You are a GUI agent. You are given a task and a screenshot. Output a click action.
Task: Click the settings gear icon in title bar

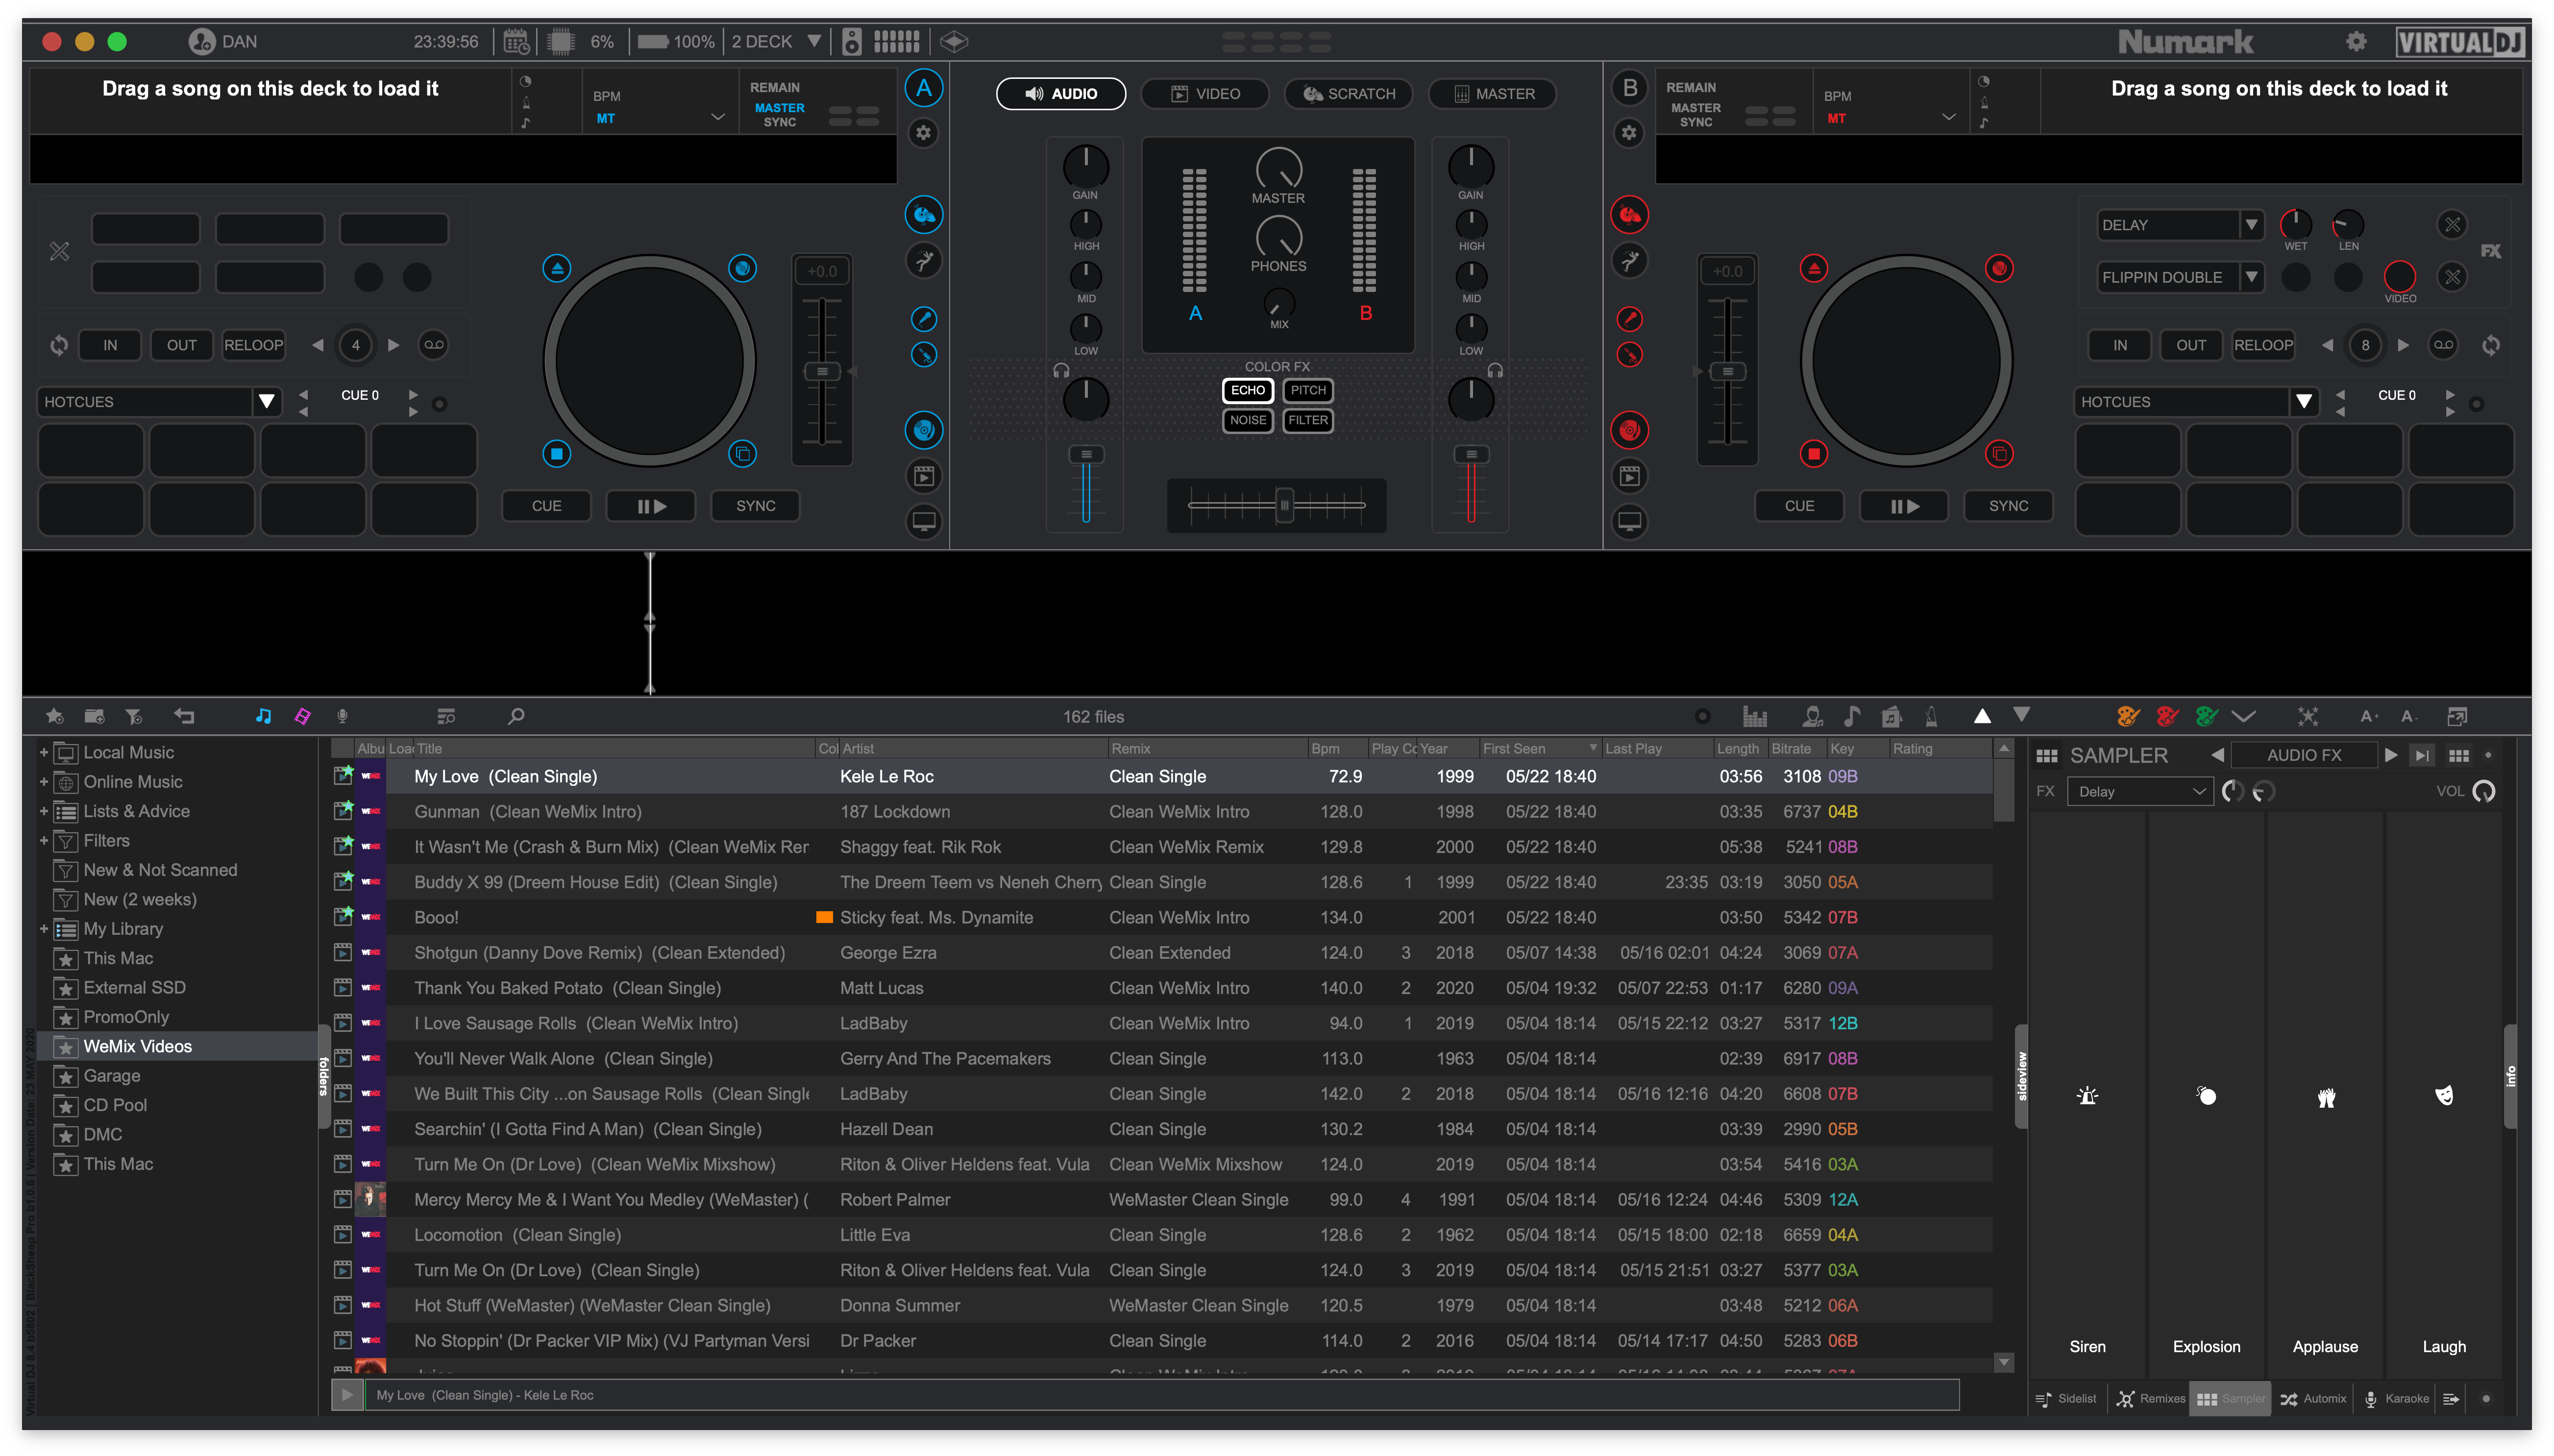point(2356,41)
